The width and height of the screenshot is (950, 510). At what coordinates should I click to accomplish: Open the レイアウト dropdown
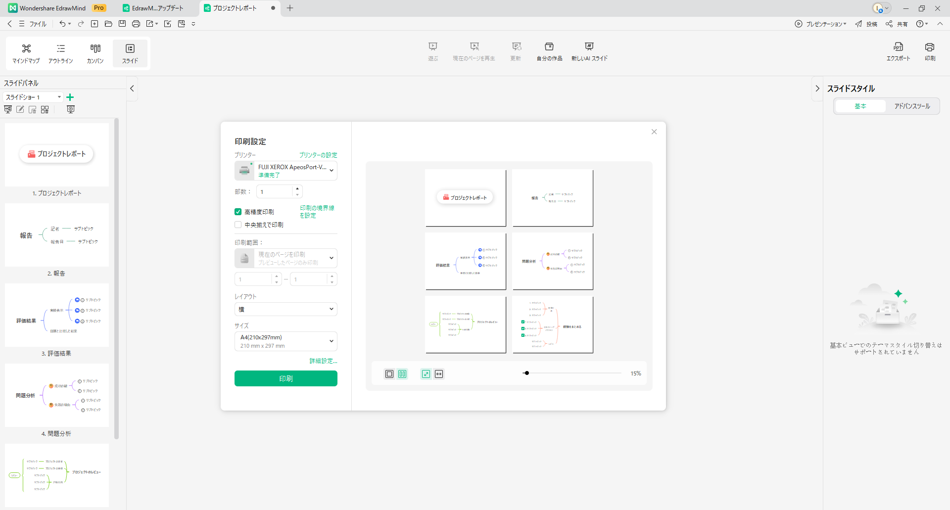point(285,309)
